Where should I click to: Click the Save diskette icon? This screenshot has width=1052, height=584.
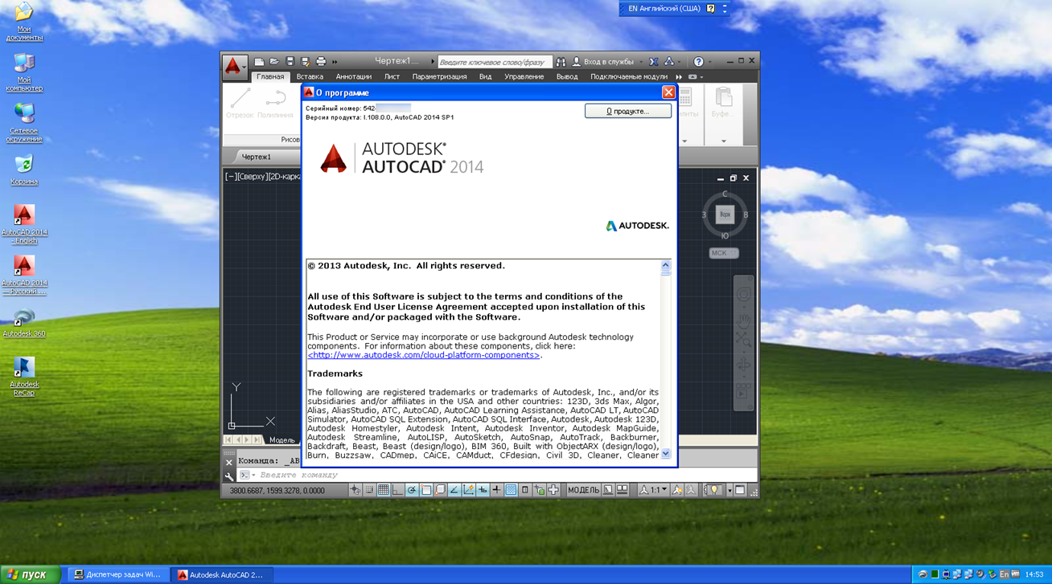290,62
